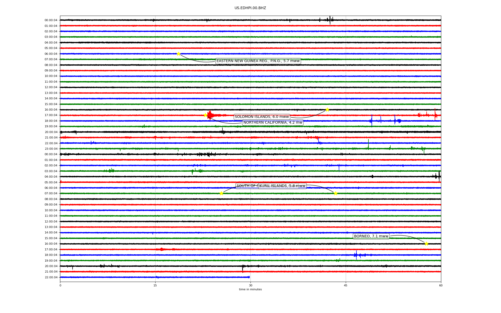Click the Solomon Islands event star marker
The width and height of the screenshot is (501, 313).
coord(327,110)
